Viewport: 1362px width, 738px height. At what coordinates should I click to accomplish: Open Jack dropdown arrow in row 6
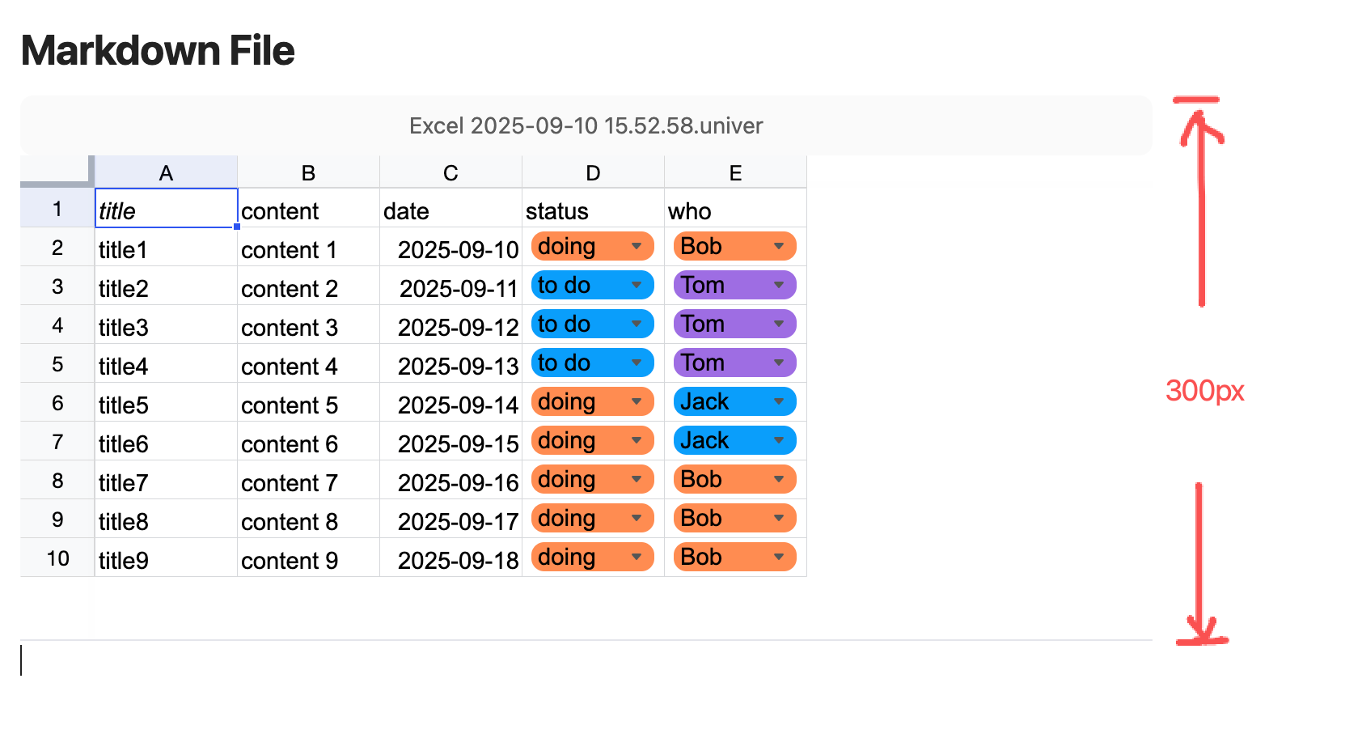tap(779, 402)
